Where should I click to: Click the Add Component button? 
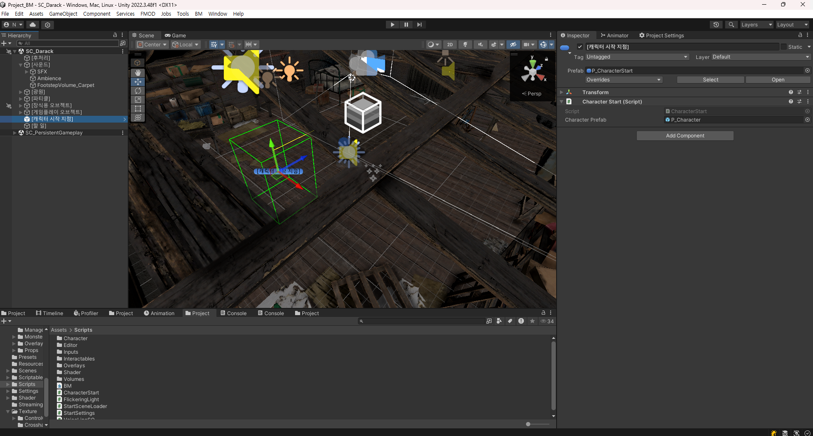pyautogui.click(x=685, y=136)
